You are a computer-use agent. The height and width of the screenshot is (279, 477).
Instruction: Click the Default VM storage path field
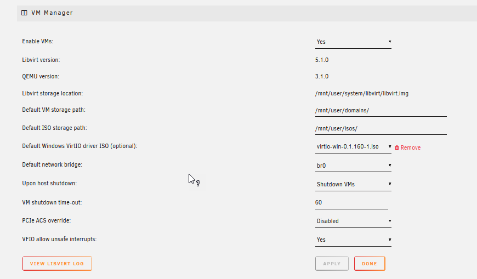381,110
